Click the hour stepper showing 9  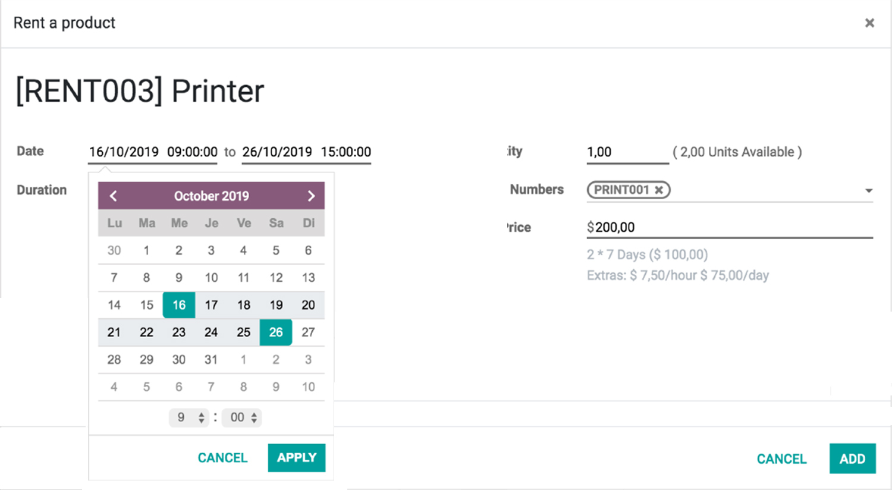pos(189,417)
